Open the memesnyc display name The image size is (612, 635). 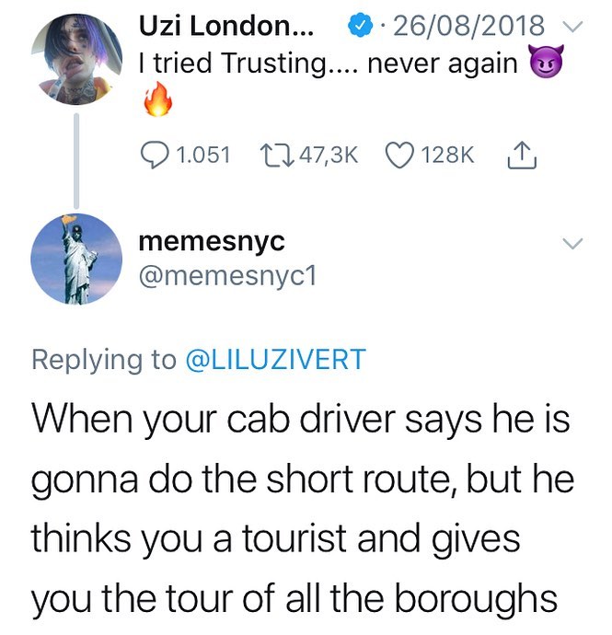tap(212, 241)
